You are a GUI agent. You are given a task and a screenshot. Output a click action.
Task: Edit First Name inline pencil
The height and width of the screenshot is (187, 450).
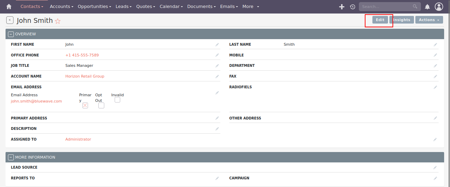[x=217, y=45]
